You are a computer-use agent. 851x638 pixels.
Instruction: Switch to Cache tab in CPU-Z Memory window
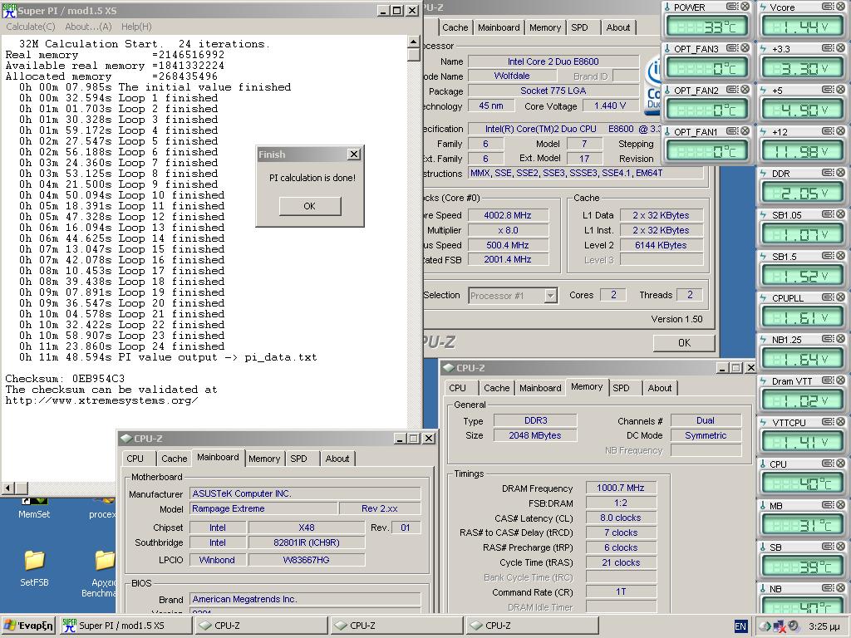point(497,388)
